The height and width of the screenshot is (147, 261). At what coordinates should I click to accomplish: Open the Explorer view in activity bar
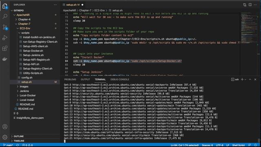[x=5, y=7]
